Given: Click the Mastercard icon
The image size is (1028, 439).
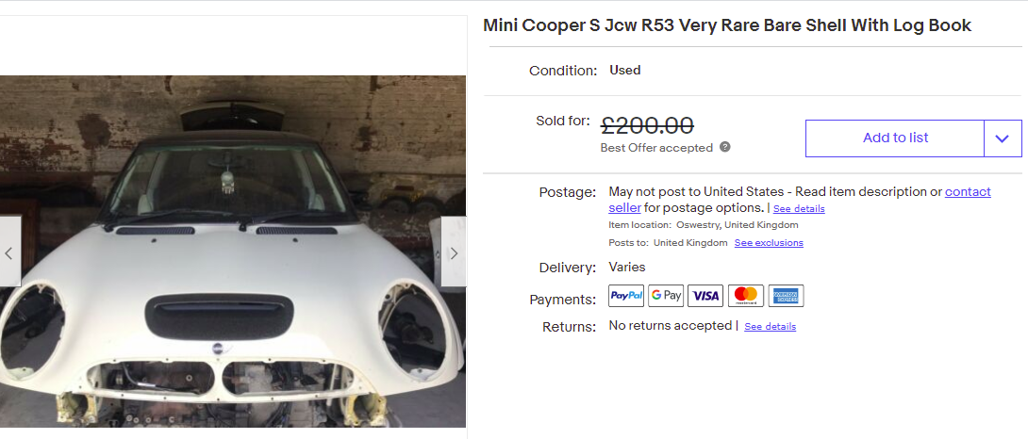Looking at the screenshot, I should 745,296.
